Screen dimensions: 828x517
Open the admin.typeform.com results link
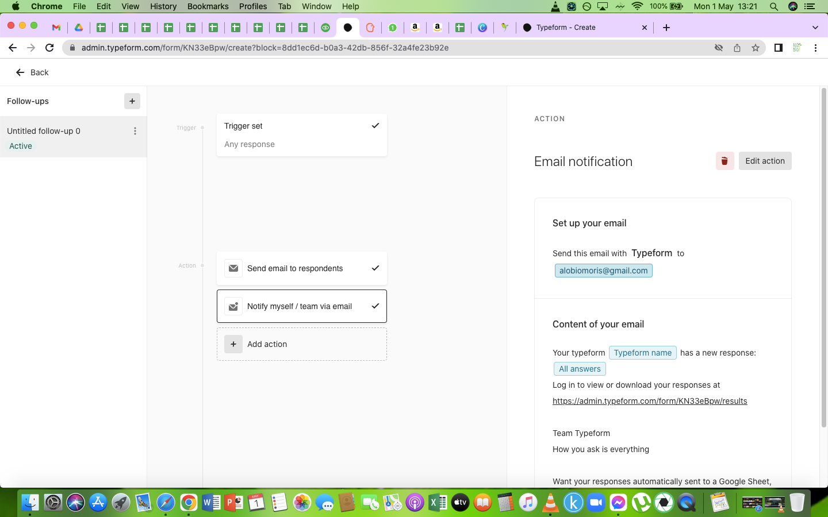650,401
